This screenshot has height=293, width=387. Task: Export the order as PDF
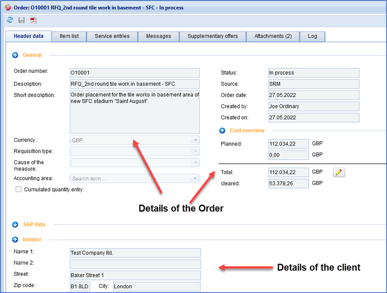point(33,20)
